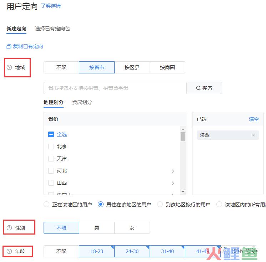Image resolution: width=266 pixels, height=262 pixels.
Task: Click the help icon beside 年龄
Action: pyautogui.click(x=9, y=251)
